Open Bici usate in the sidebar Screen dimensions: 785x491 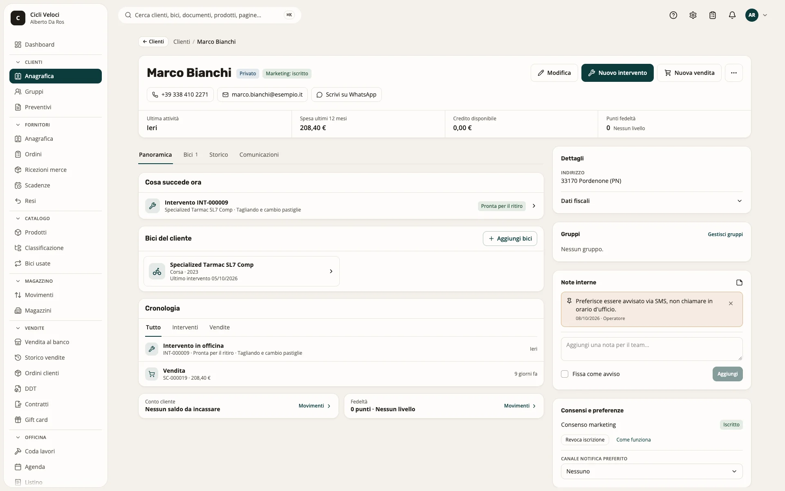coord(56,264)
